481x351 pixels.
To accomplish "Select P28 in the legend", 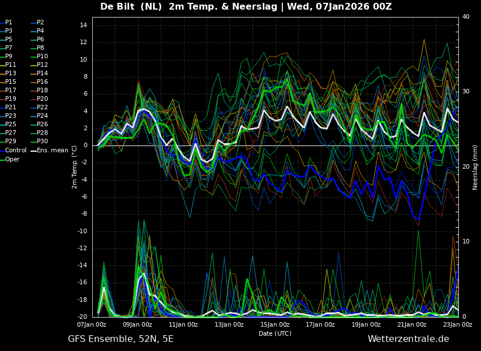I will point(39,133).
